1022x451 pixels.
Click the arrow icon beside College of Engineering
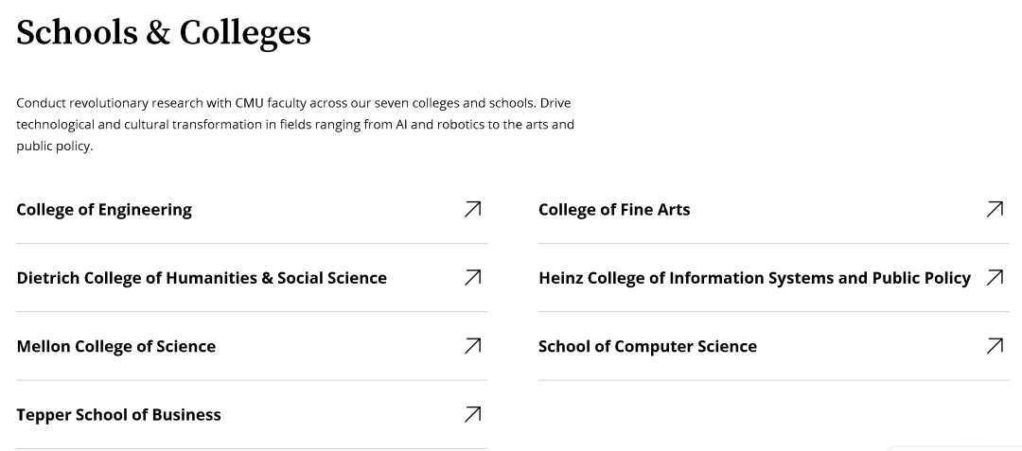coord(472,209)
